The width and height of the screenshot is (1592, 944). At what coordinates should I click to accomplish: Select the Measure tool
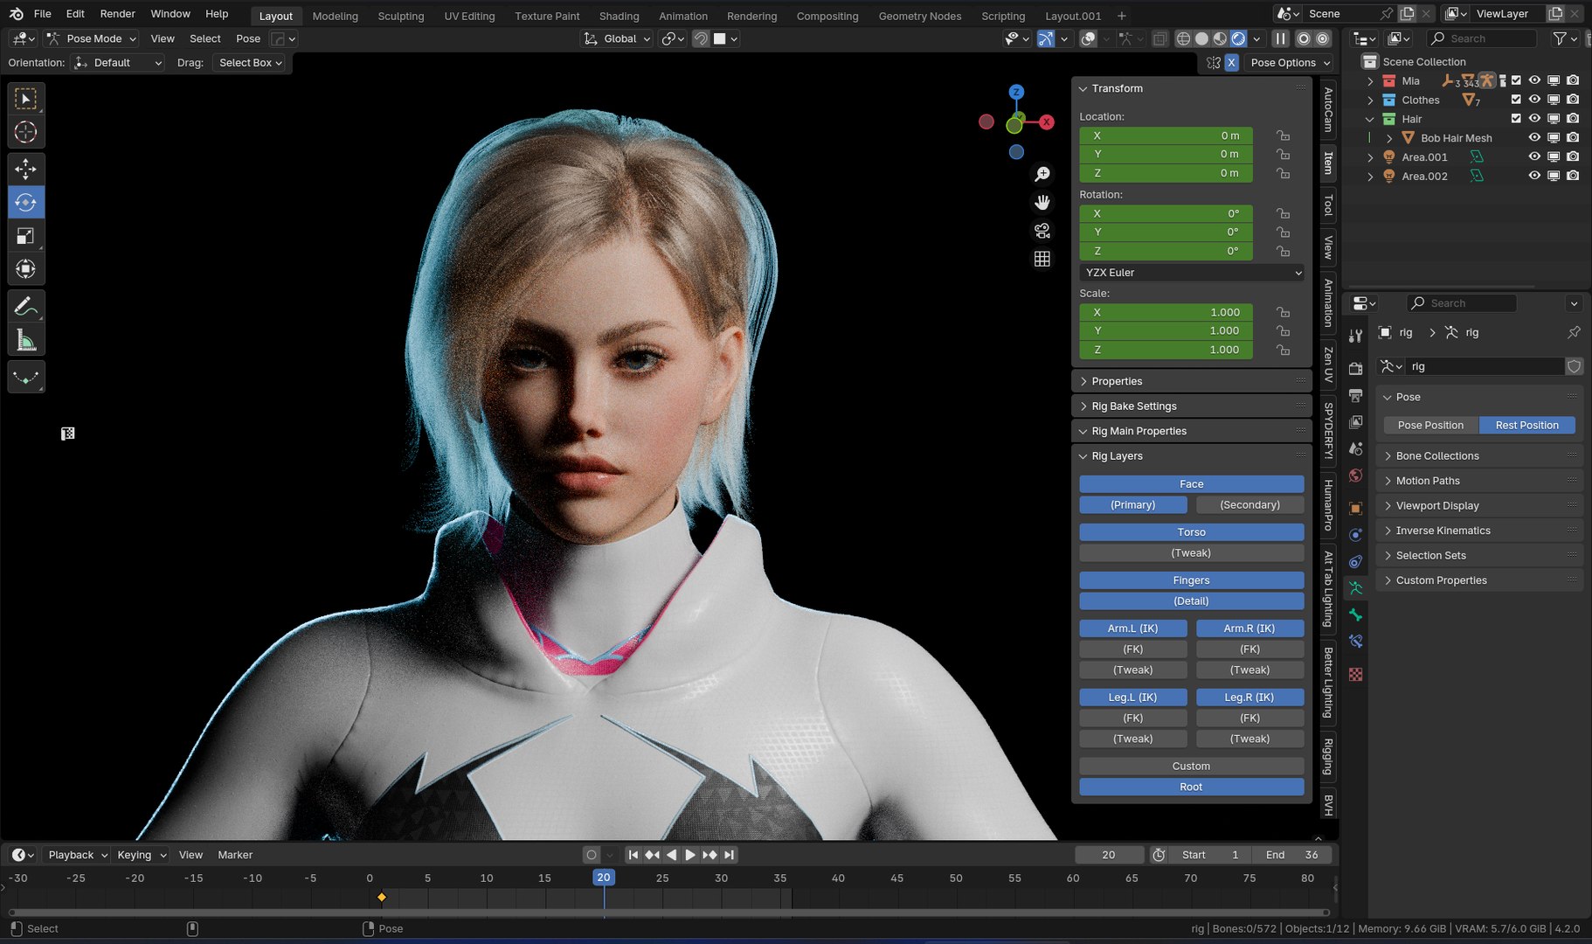(x=25, y=340)
